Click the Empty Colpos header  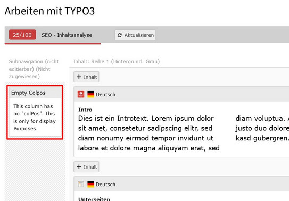point(35,93)
